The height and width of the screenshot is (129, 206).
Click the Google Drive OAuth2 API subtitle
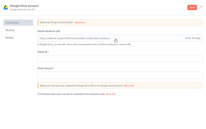pyautogui.click(x=24, y=10)
